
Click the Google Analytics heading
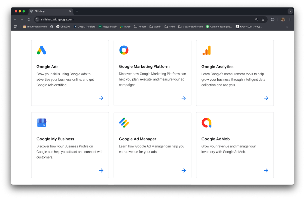tap(217, 67)
